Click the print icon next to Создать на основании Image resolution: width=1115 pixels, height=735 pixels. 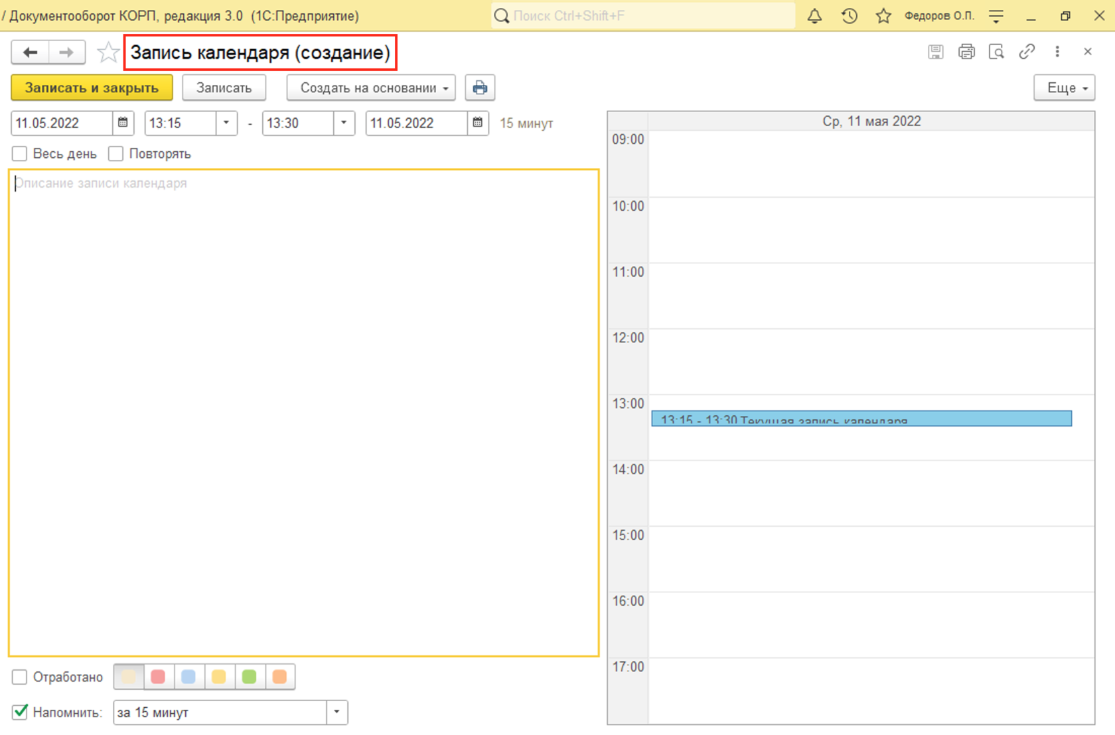tap(480, 88)
